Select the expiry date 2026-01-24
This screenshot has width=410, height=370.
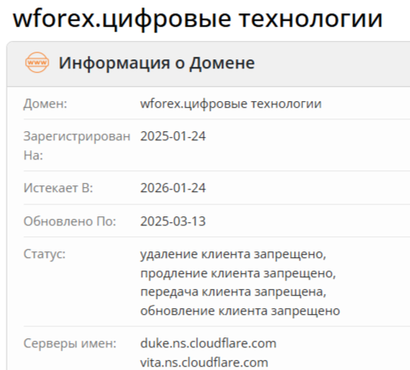coord(173,188)
